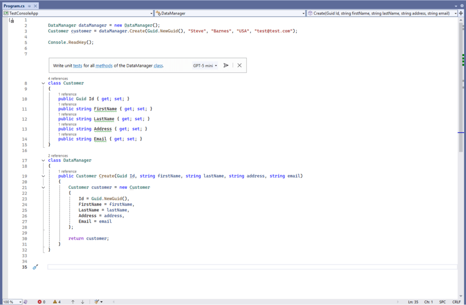Screen dimensions: 466x305
Task: Click the warnings triangle showing 4 warnings
Action: click(56, 302)
